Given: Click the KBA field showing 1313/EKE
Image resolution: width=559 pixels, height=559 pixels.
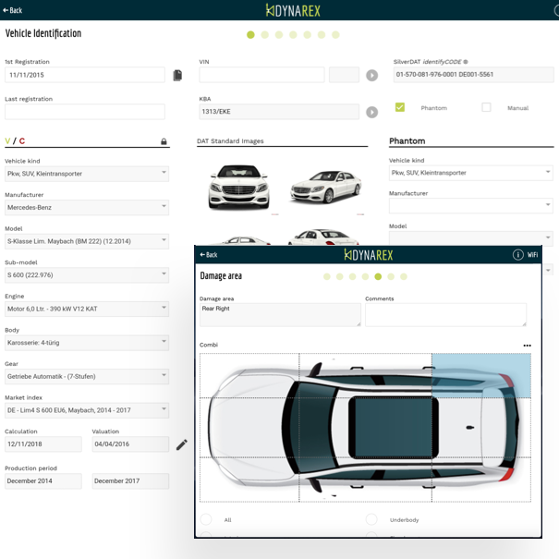Looking at the screenshot, I should 279,112.
